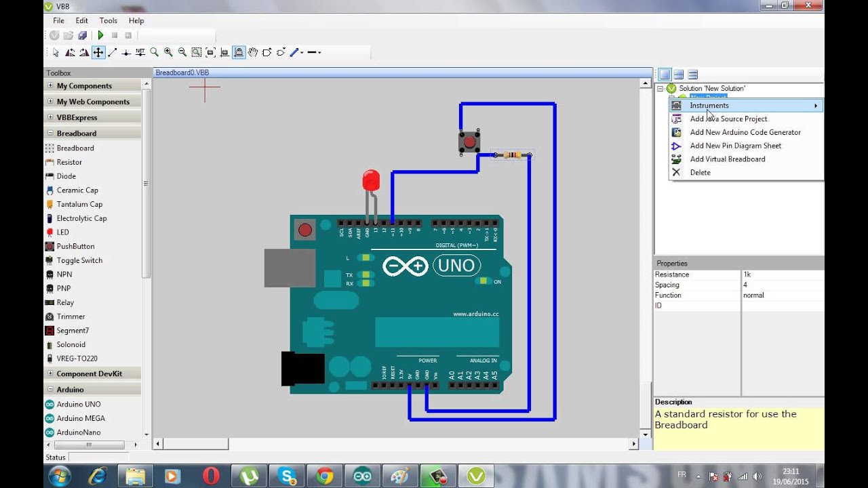This screenshot has height=488, width=868.
Task: Select the Move cross-arrows tool
Action: pyautogui.click(x=98, y=52)
